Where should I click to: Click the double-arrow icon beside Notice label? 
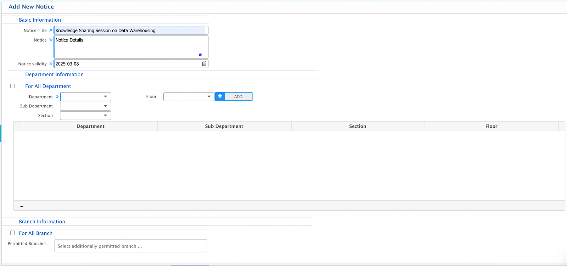[x=51, y=40]
